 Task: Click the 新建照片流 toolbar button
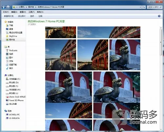[x=9, y=16]
